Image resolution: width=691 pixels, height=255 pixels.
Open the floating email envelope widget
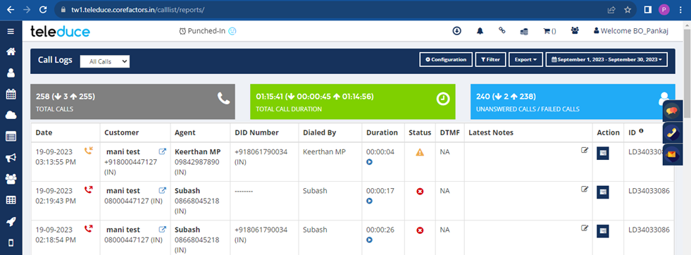coord(672,154)
